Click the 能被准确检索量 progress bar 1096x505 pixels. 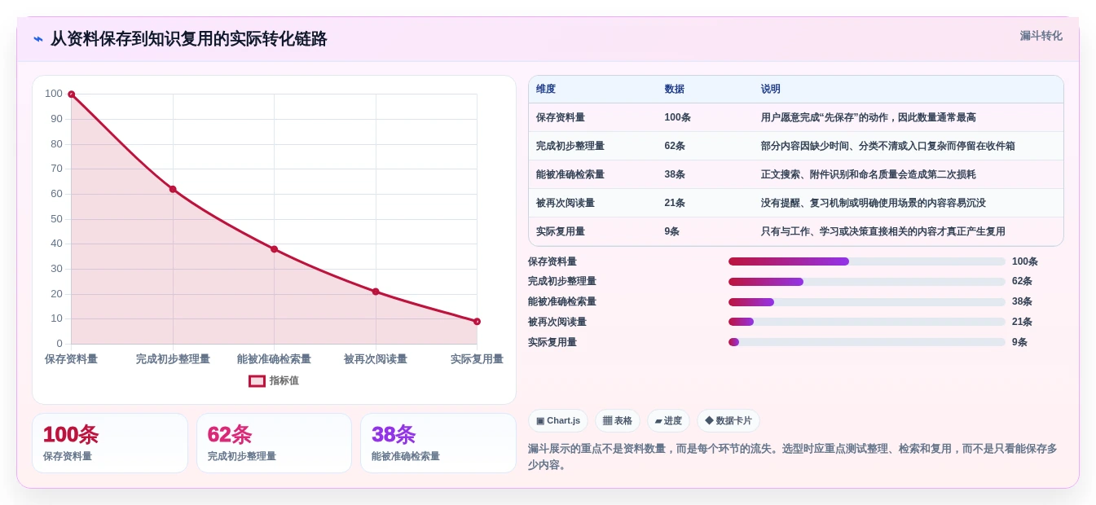pos(867,302)
